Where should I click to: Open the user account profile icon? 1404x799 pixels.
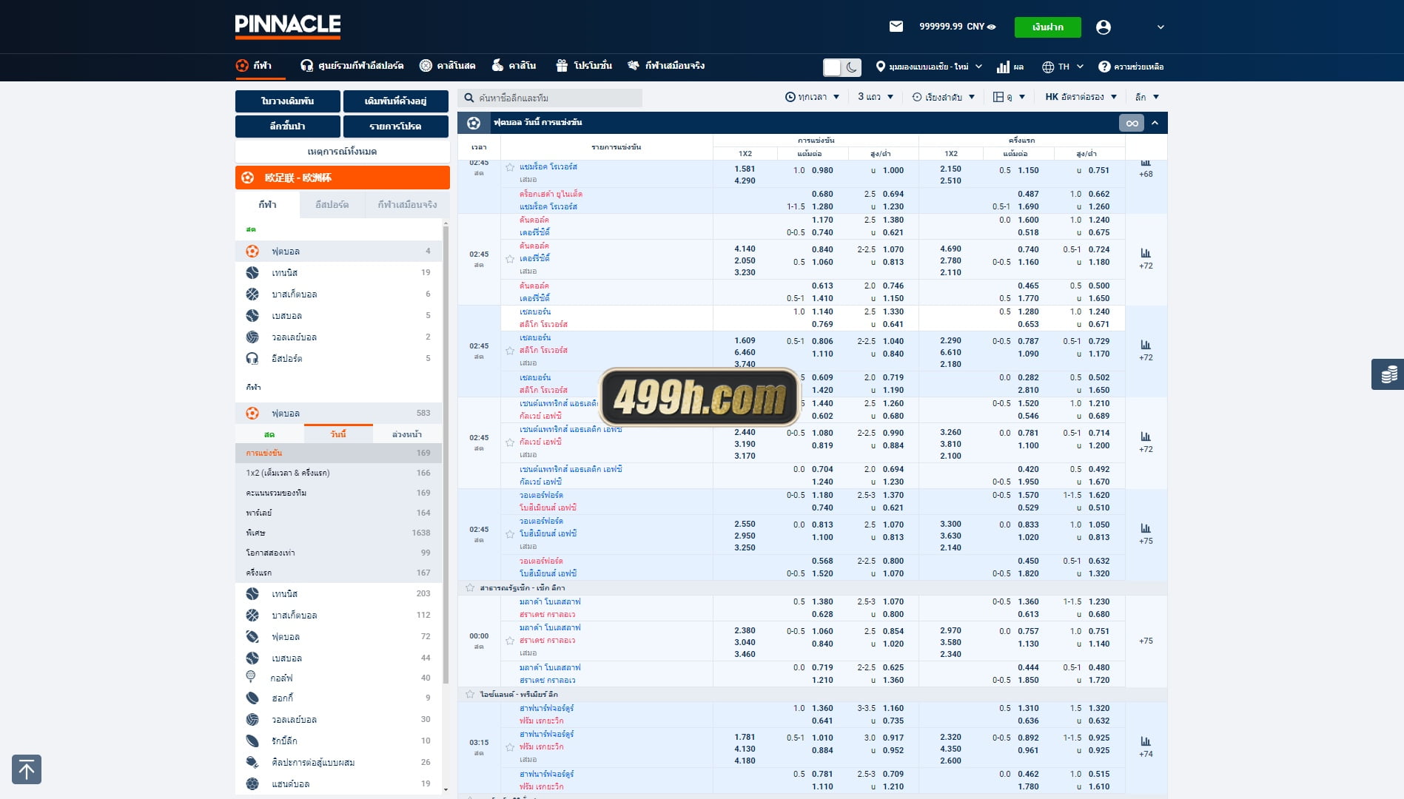pyautogui.click(x=1103, y=27)
